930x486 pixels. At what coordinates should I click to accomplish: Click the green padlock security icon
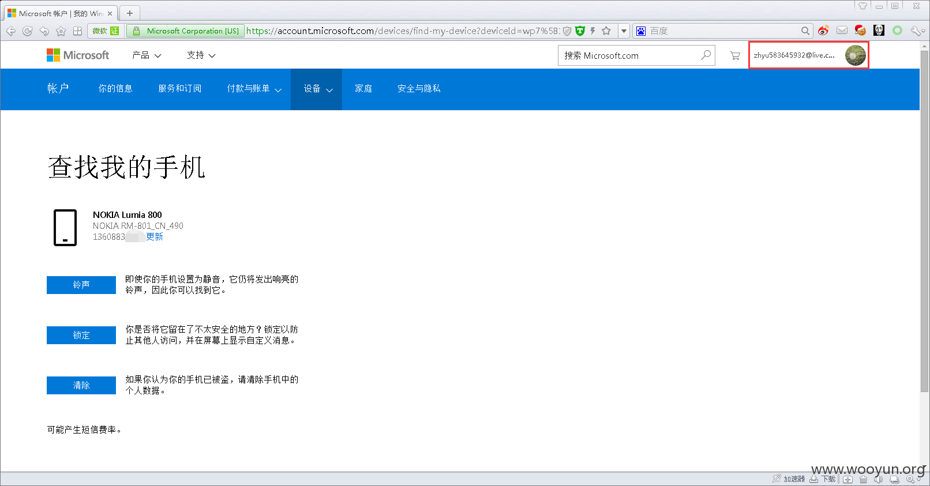(136, 31)
